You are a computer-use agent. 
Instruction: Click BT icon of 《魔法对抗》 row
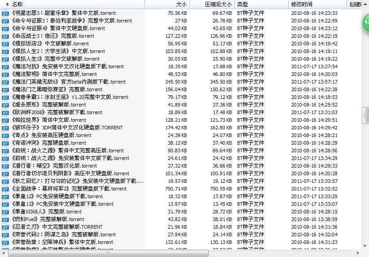(5, 66)
